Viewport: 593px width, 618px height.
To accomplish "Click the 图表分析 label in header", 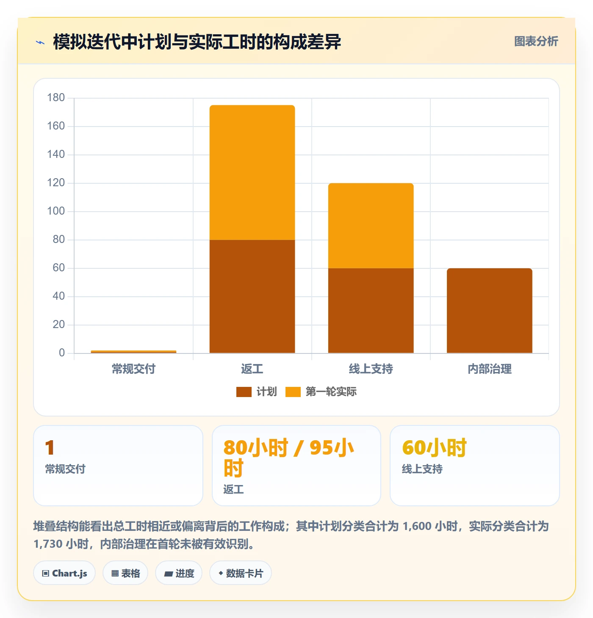I will pos(536,41).
